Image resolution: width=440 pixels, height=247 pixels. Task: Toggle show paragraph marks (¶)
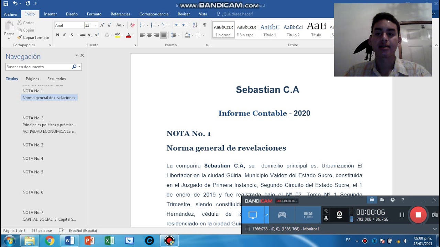[205, 25]
